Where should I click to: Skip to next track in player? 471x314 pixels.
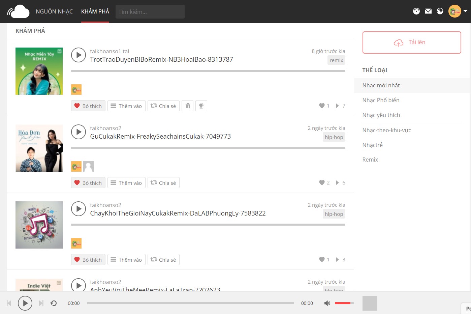pos(41,303)
